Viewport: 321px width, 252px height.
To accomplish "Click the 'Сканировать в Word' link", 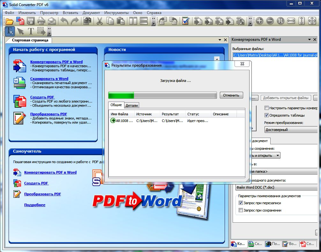I will click(x=49, y=79).
